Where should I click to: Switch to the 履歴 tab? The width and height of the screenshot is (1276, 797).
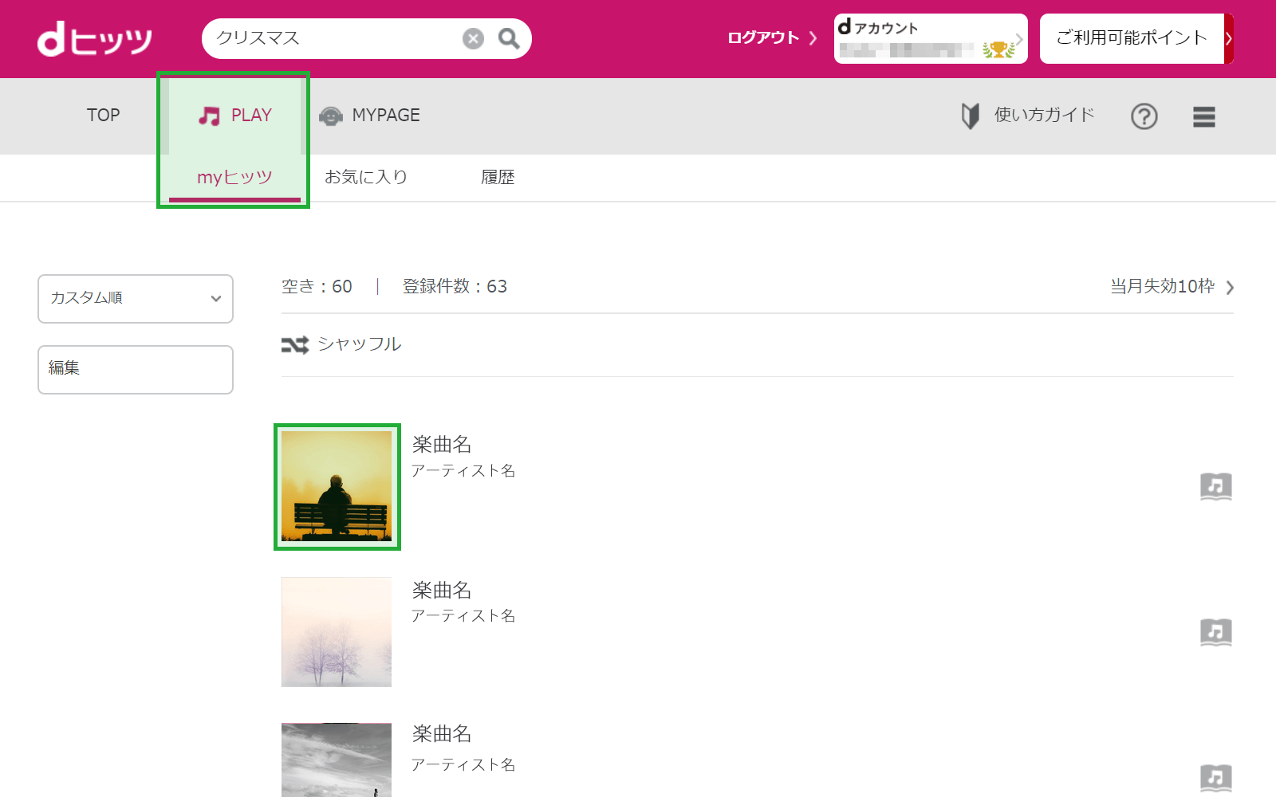498,177
